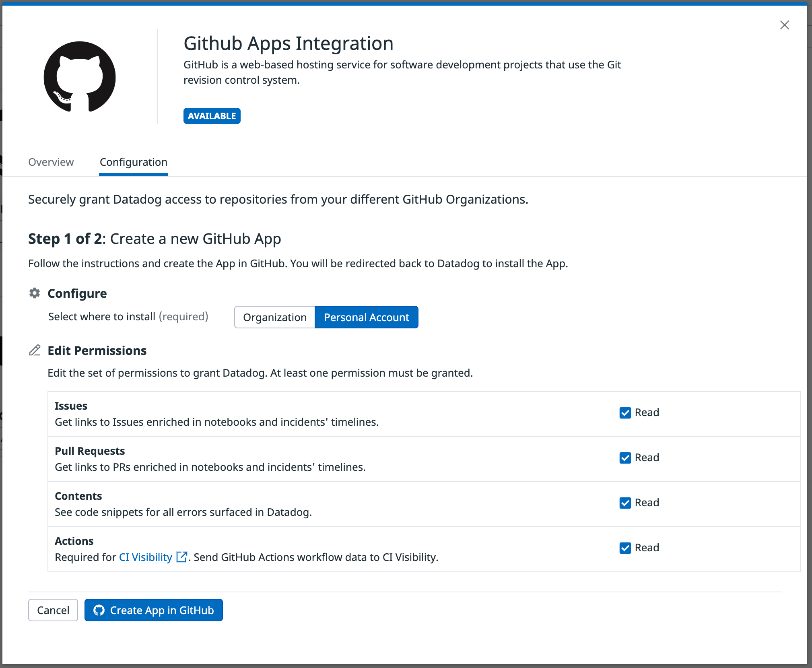This screenshot has height=668, width=812.
Task: Click the Issues permission title
Action: click(71, 406)
